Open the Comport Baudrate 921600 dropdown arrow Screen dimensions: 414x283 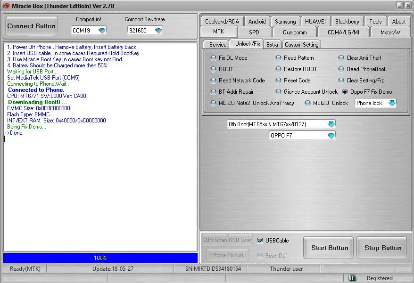click(x=158, y=30)
